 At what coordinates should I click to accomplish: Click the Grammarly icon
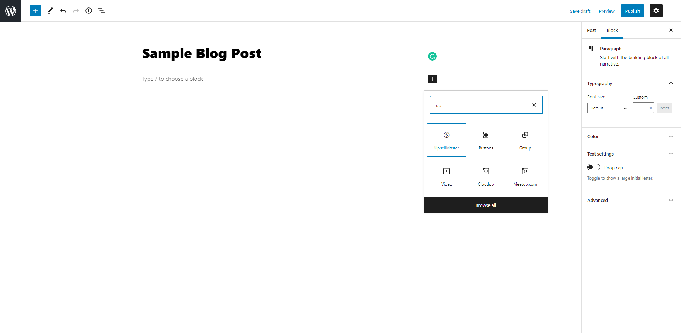(x=432, y=56)
